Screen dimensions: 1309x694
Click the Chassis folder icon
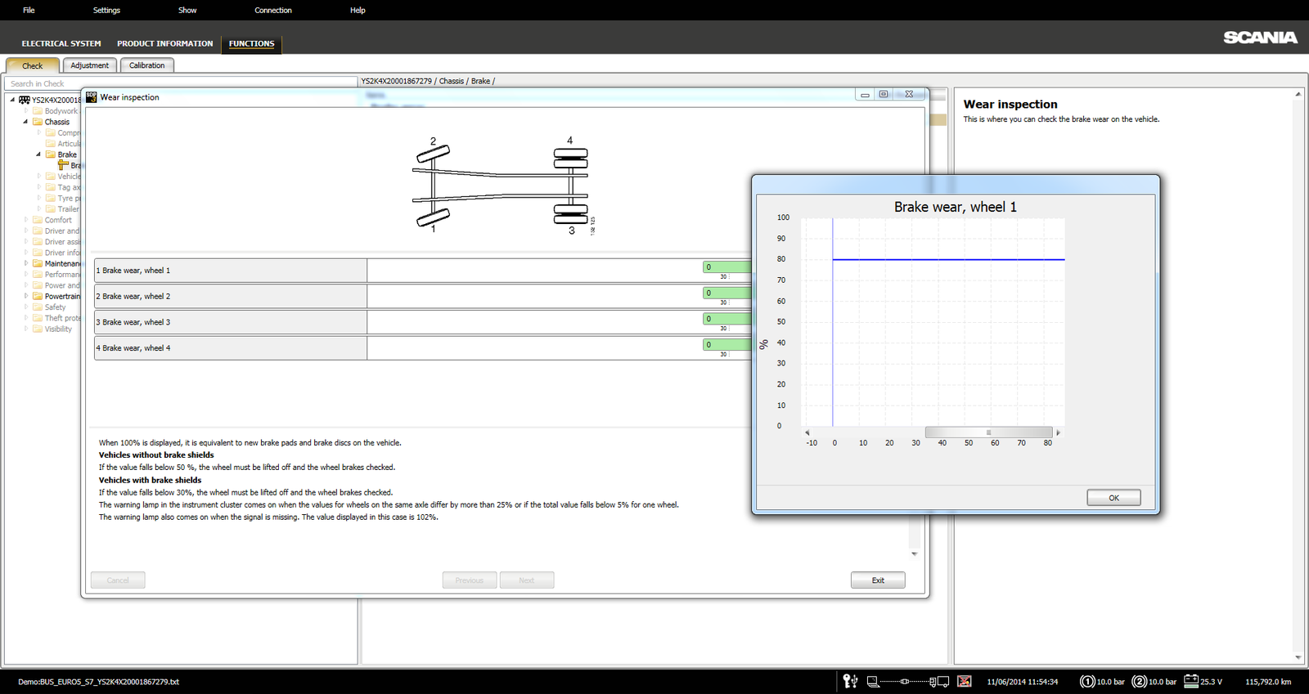coord(38,122)
